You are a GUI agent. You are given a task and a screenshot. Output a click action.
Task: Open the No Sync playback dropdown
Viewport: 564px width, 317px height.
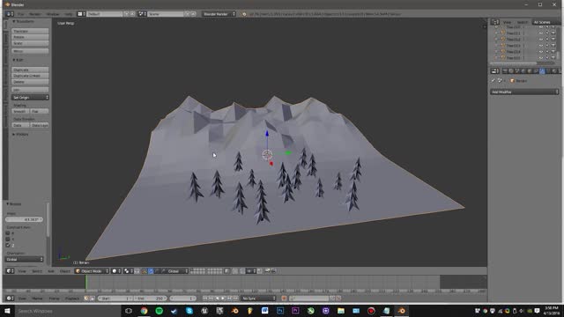pos(258,299)
